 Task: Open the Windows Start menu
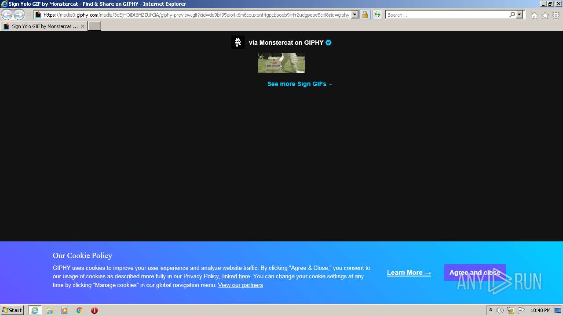pos(12,310)
